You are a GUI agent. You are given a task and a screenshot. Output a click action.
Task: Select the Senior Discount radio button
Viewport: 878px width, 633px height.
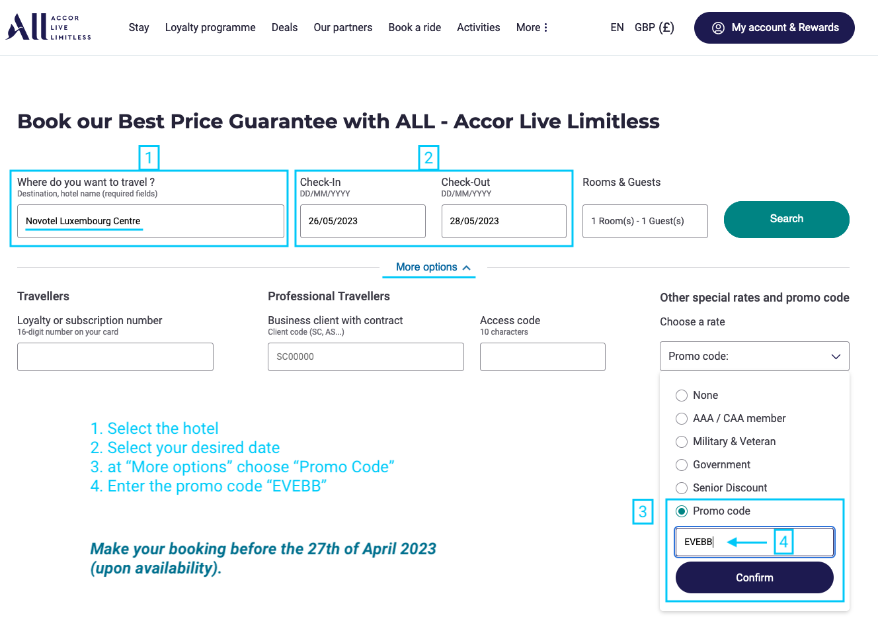[x=682, y=488]
